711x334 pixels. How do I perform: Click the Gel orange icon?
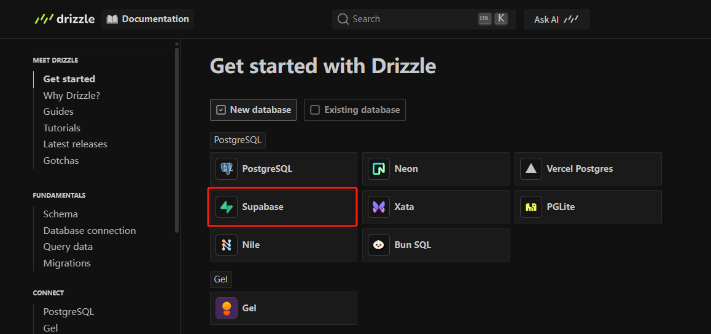click(227, 308)
